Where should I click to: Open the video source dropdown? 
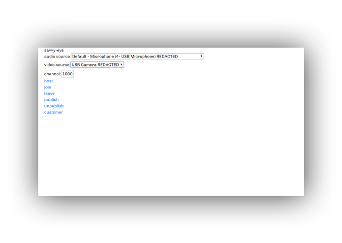coord(97,65)
